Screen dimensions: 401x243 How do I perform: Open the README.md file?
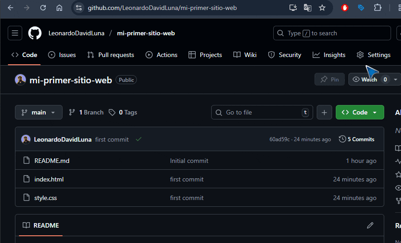point(52,161)
